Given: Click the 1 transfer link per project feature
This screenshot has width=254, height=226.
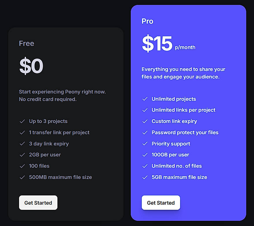Looking at the screenshot, I should click(x=59, y=132).
